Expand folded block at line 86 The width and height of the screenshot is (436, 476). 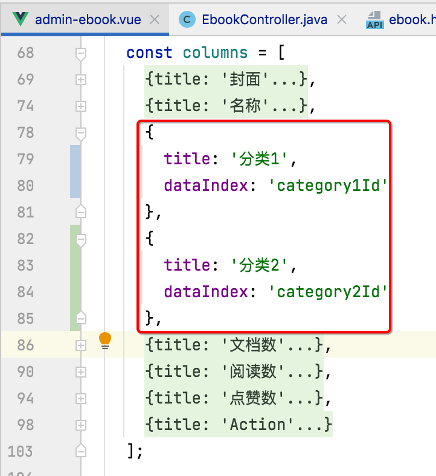pyautogui.click(x=81, y=346)
